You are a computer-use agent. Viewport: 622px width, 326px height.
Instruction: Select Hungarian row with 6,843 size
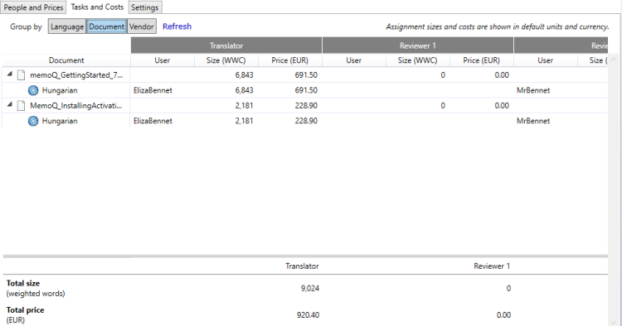coord(304,90)
